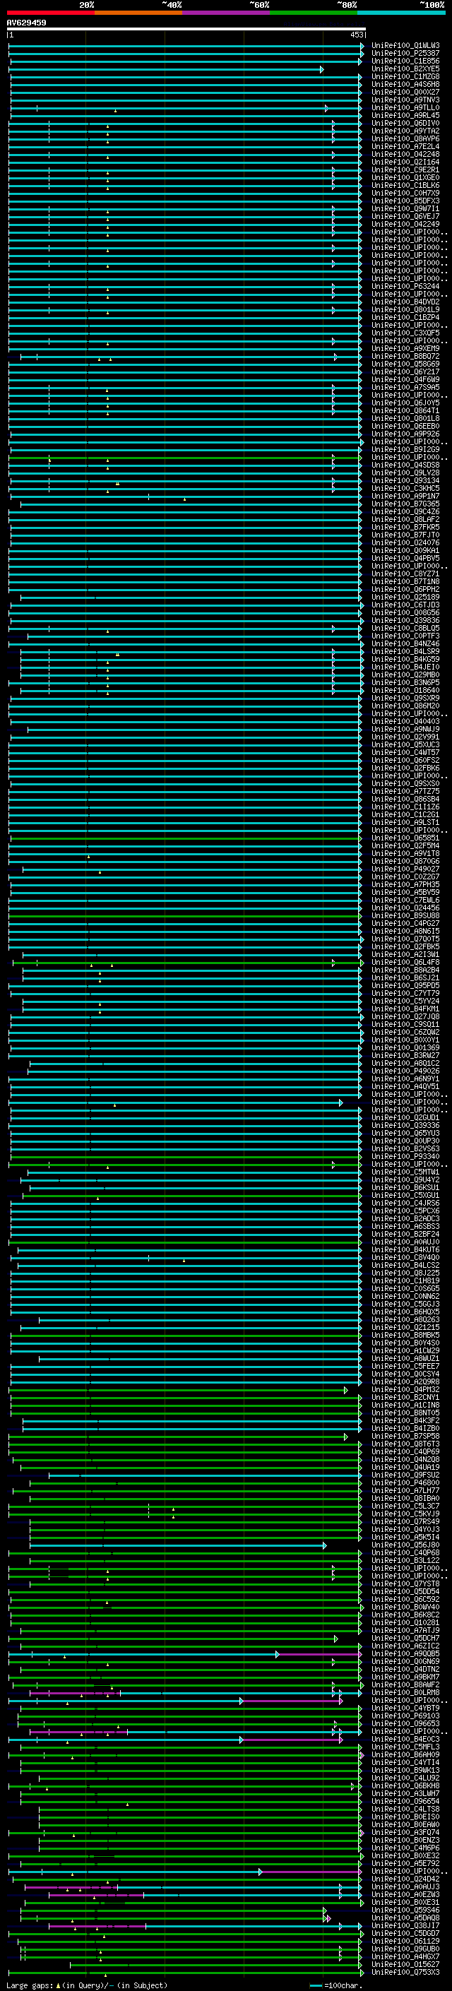Image resolution: width=452 pixels, height=1991 pixels.
Task: Select UniRef100_Q6DIV0 hit label
Action: 405,123
